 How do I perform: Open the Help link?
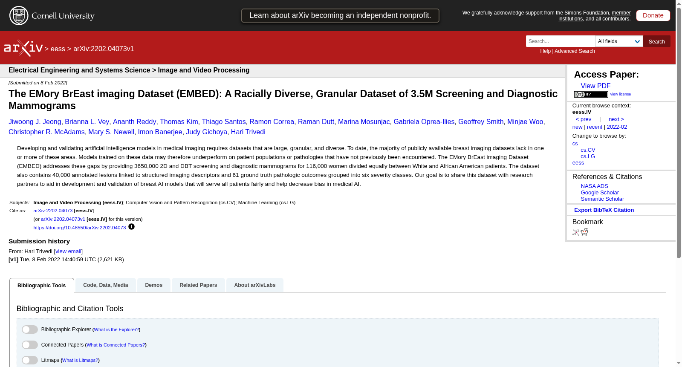pyautogui.click(x=545, y=51)
